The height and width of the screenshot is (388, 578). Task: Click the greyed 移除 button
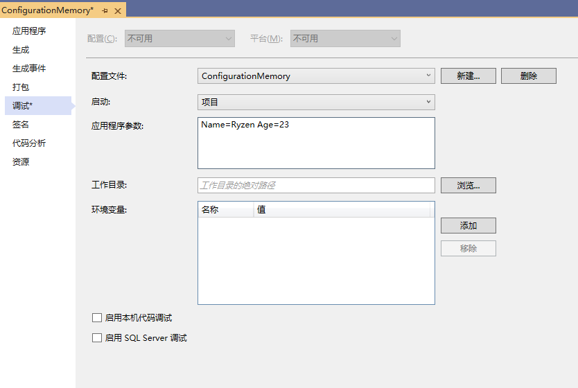tap(468, 248)
